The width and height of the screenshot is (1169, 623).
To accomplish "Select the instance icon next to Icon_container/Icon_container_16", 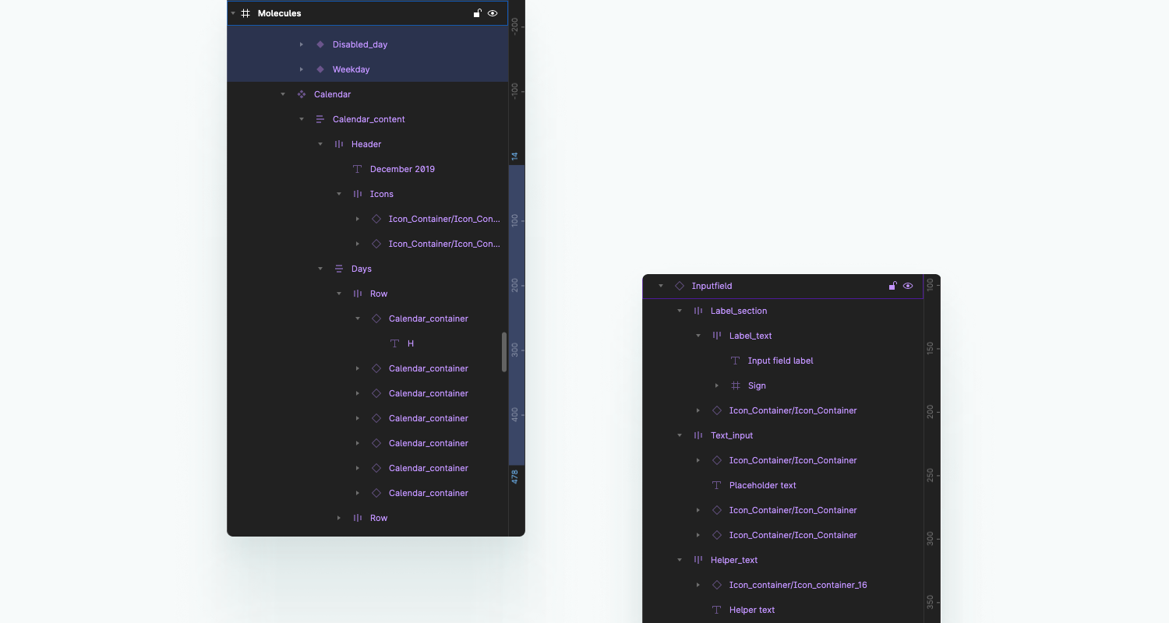I will click(x=716, y=585).
